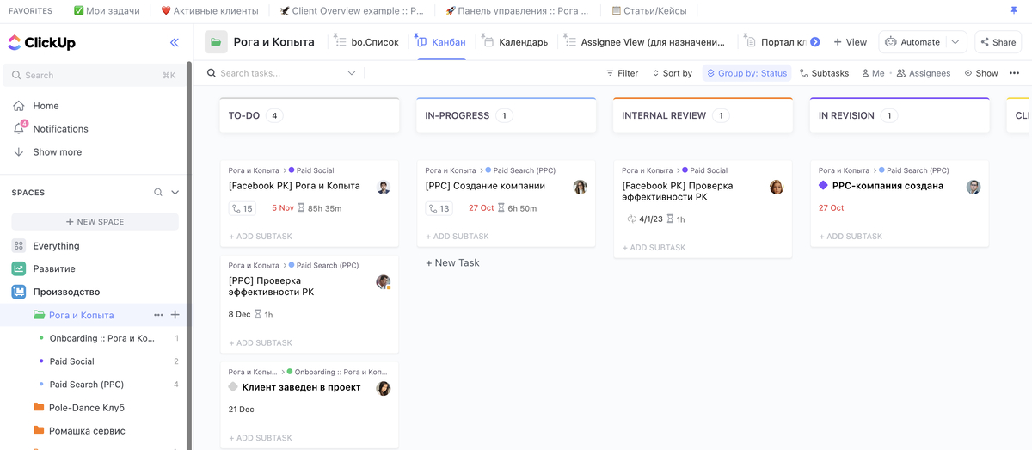This screenshot has height=450, width=1032.
Task: Click the search icon beside Spaces
Action: pyautogui.click(x=158, y=193)
